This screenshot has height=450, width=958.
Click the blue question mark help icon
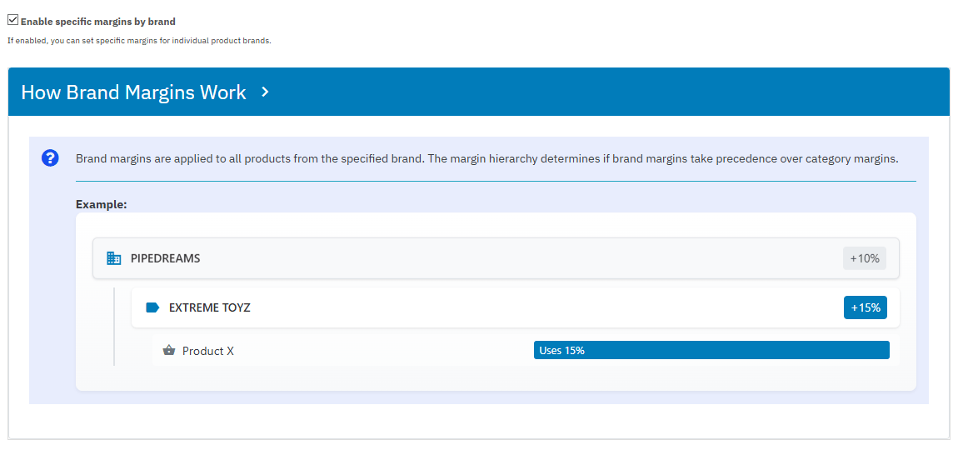pyautogui.click(x=50, y=158)
